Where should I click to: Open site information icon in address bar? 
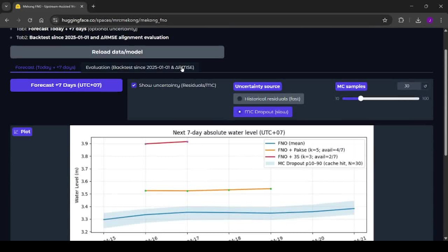tap(56, 20)
